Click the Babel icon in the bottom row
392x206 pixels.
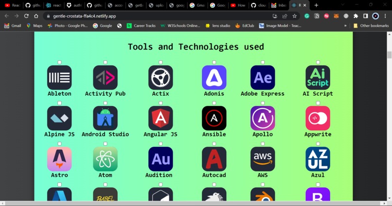[105, 194]
